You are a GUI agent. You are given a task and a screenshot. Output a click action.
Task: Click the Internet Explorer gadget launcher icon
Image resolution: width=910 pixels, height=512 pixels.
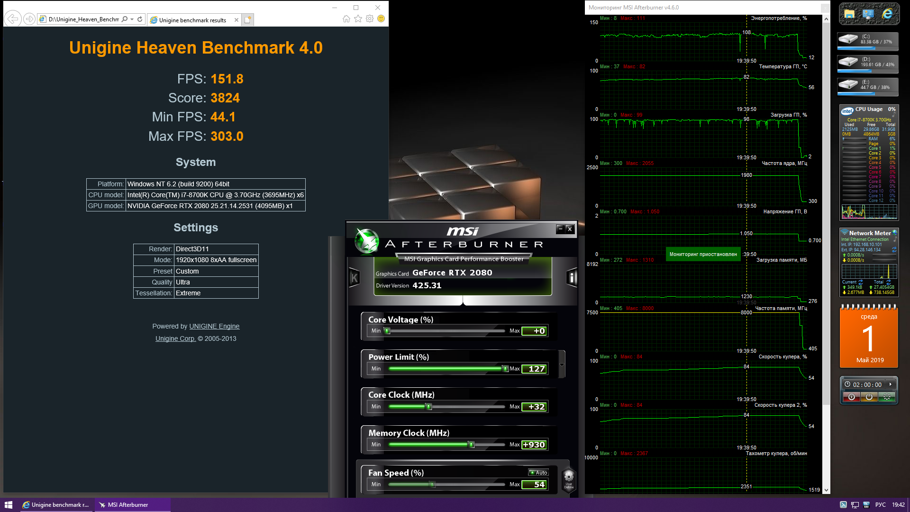click(887, 14)
